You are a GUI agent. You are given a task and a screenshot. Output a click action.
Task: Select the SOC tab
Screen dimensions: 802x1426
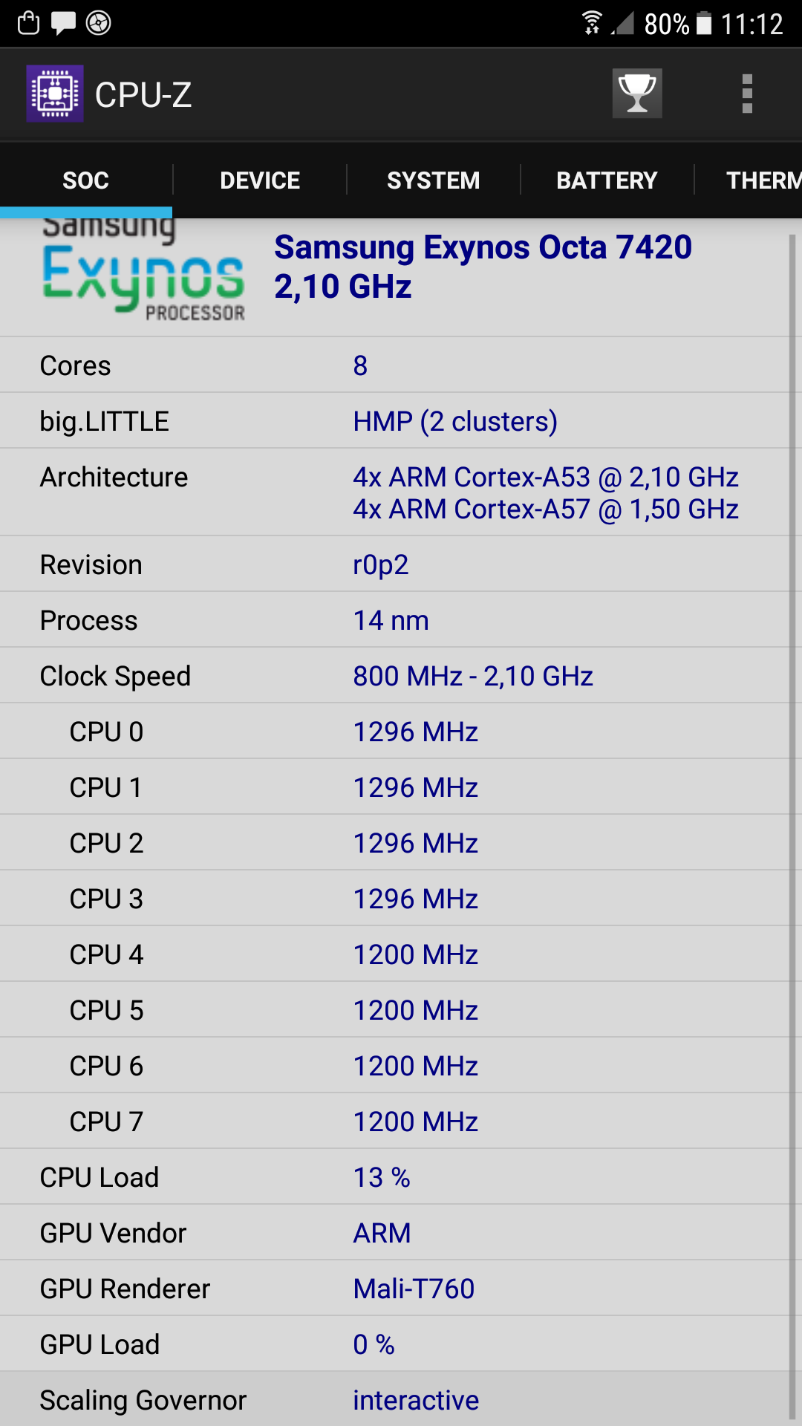tap(86, 180)
